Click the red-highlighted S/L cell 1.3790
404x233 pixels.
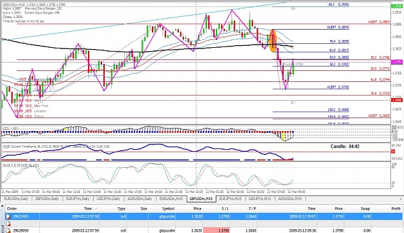pos(216,230)
